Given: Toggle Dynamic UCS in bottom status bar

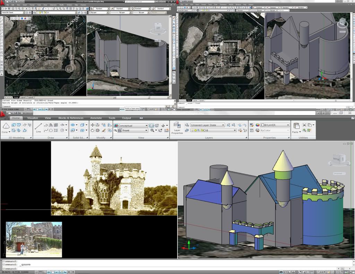Looking at the screenshot, I should point(61,272).
